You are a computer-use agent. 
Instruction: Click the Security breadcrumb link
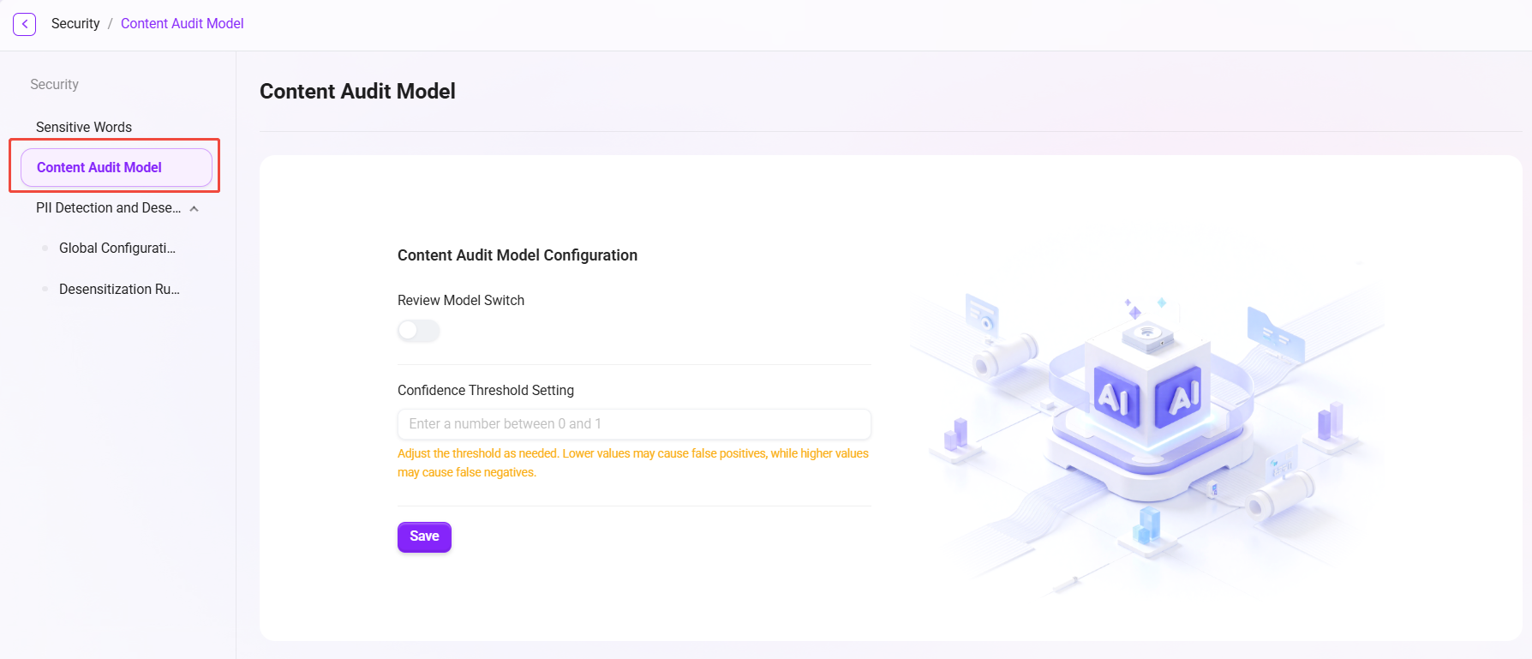[x=75, y=24]
